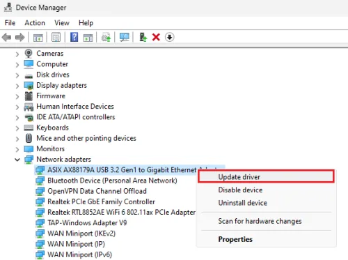Click the Computer category icon
Viewport: 348px width, 260px height.
[29, 64]
